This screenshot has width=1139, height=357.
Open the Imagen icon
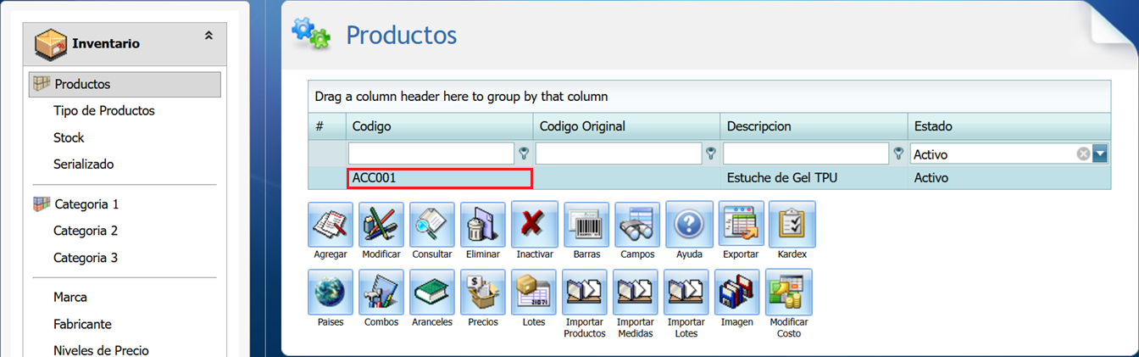737,292
